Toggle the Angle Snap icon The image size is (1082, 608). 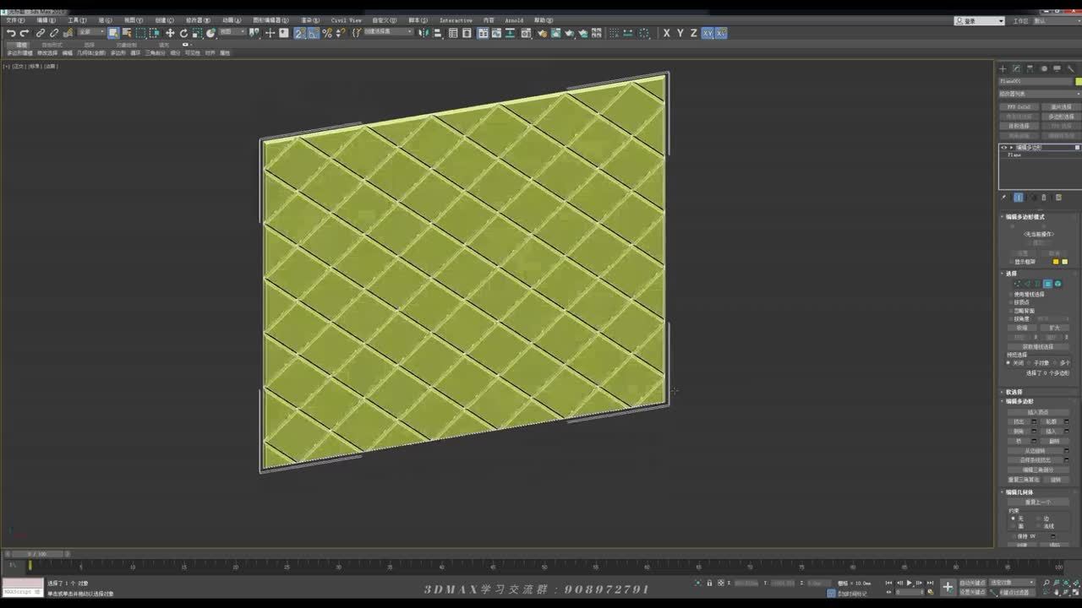point(313,33)
